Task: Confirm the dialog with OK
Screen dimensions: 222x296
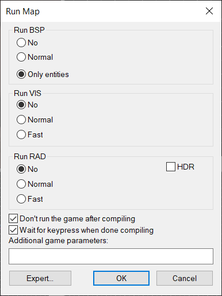Action: pos(121,278)
